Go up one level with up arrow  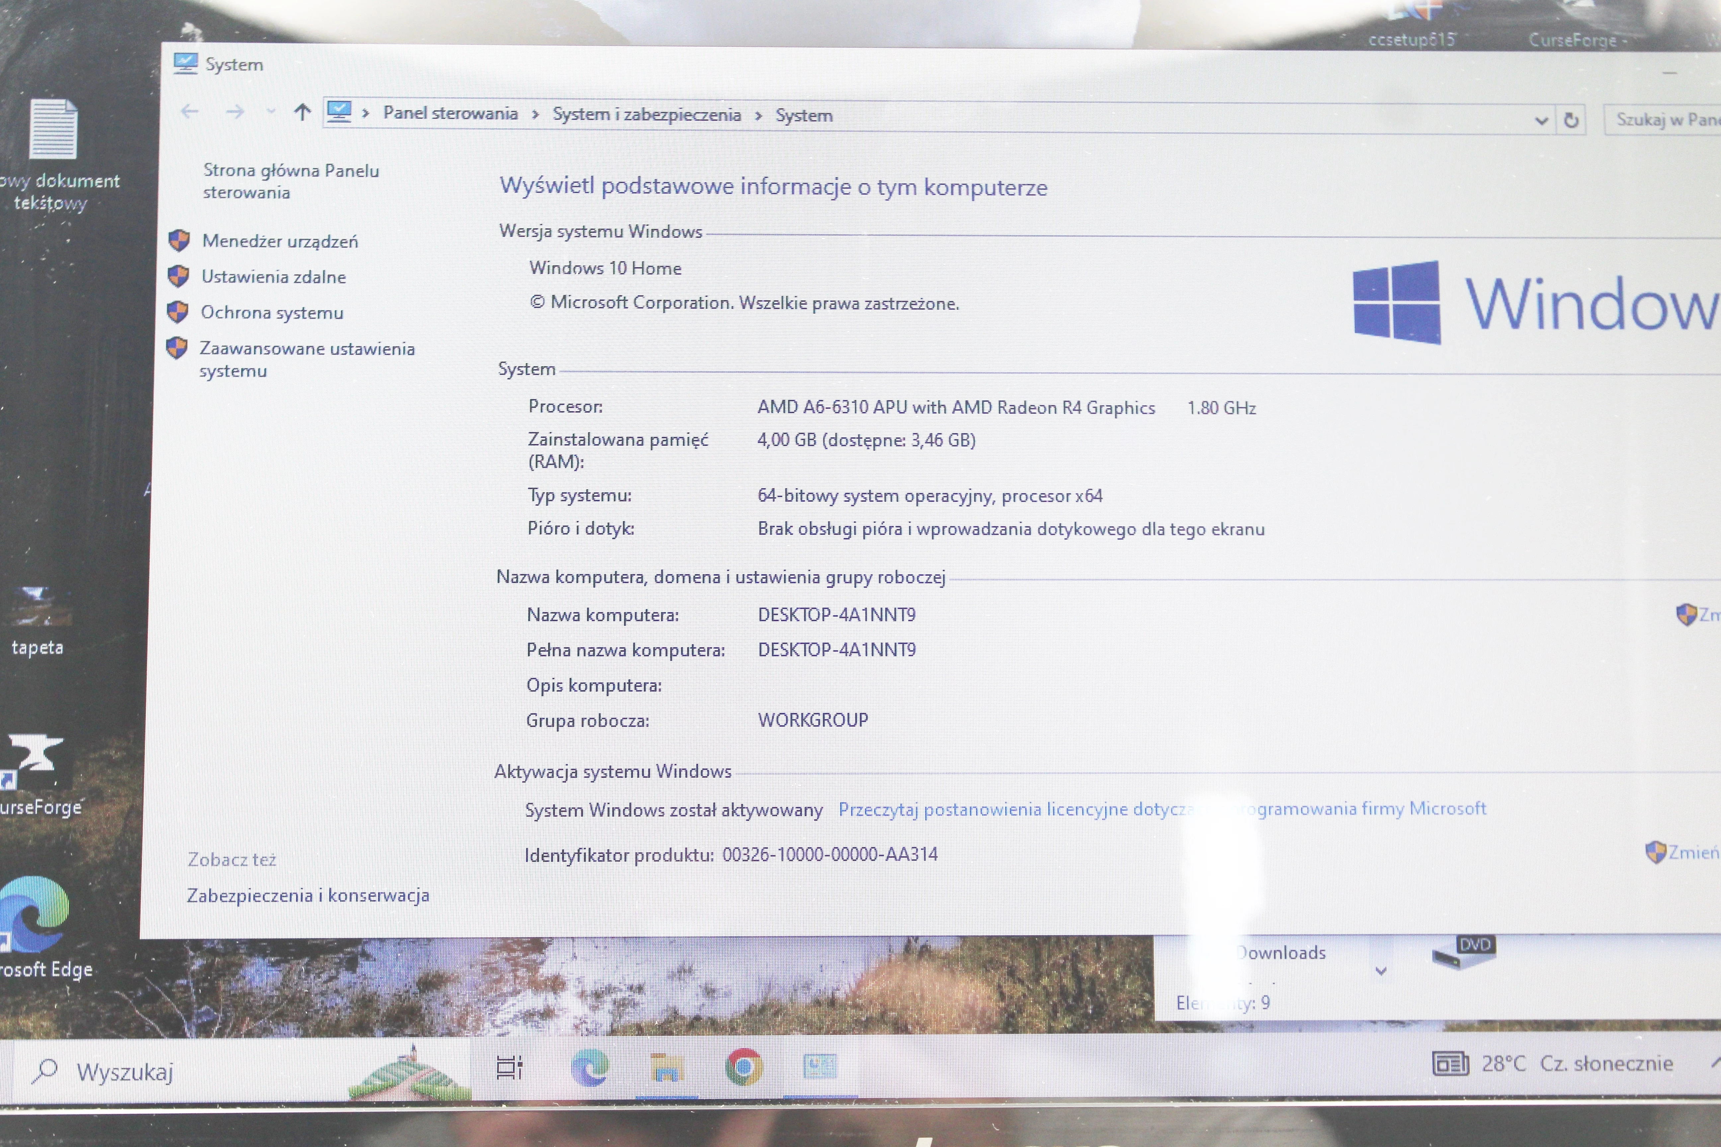(x=302, y=112)
